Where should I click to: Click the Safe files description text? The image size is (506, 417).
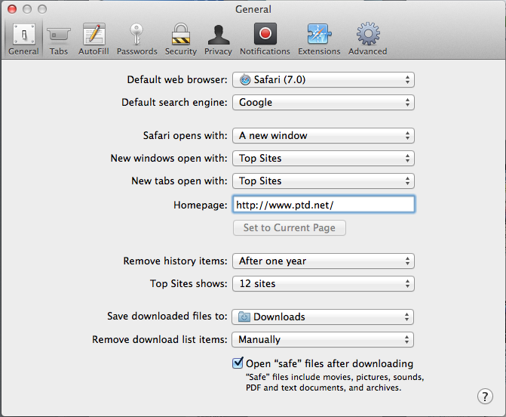(x=335, y=382)
